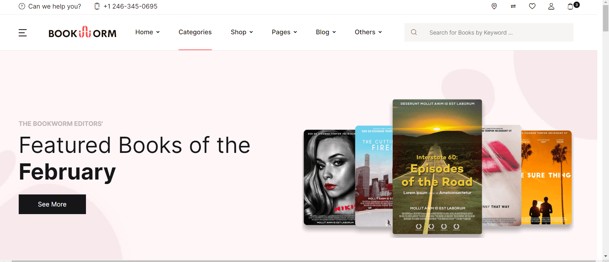Expand the Shop dropdown menu

click(x=242, y=32)
